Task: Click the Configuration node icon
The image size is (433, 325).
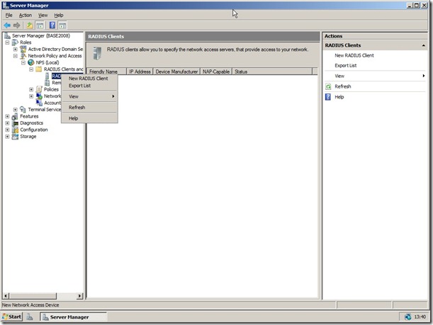Action: coord(15,130)
